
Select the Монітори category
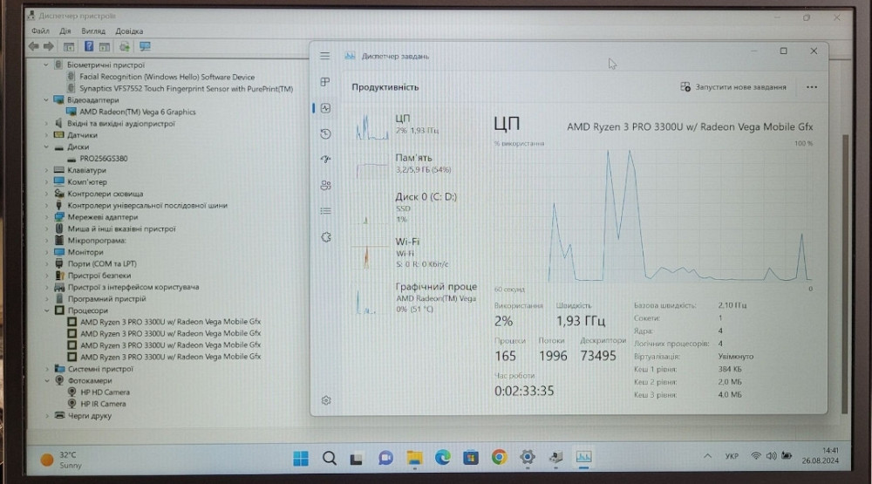85,252
